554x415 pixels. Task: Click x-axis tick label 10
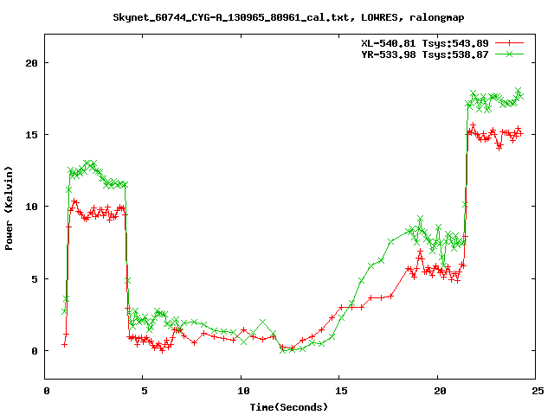[x=243, y=391]
